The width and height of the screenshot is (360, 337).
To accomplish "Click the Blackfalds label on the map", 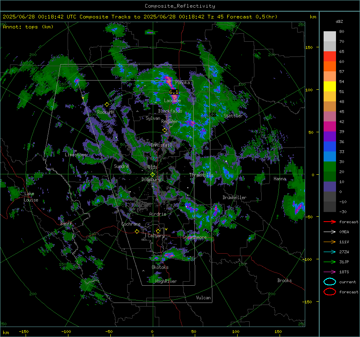I will click(x=170, y=111).
